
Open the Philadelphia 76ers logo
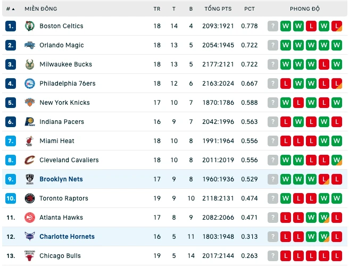tap(30, 84)
